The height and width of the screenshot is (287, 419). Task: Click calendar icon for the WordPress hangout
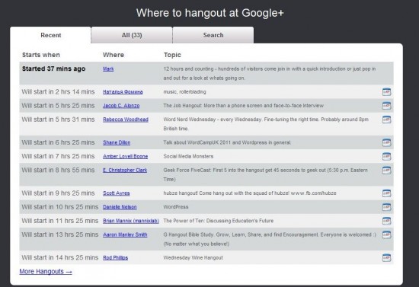[x=386, y=207]
